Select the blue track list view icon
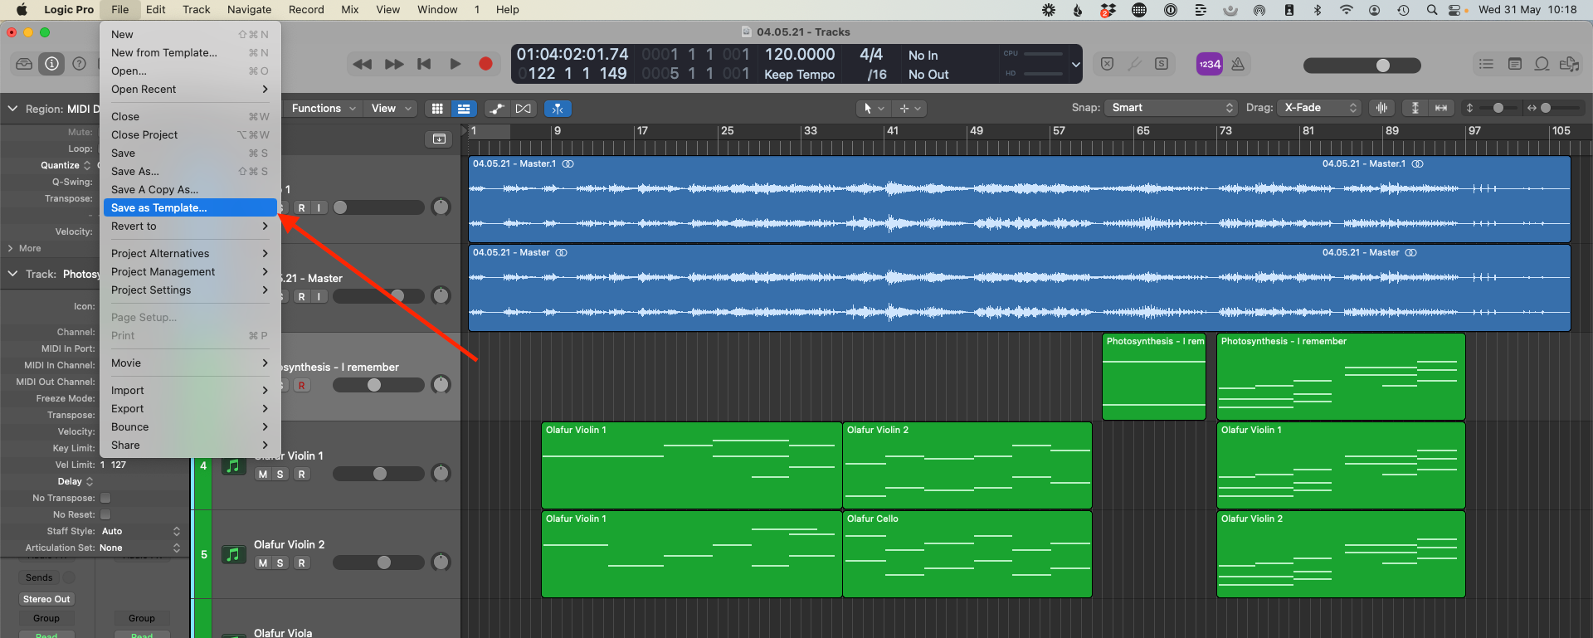The height and width of the screenshot is (638, 1593). tap(464, 109)
